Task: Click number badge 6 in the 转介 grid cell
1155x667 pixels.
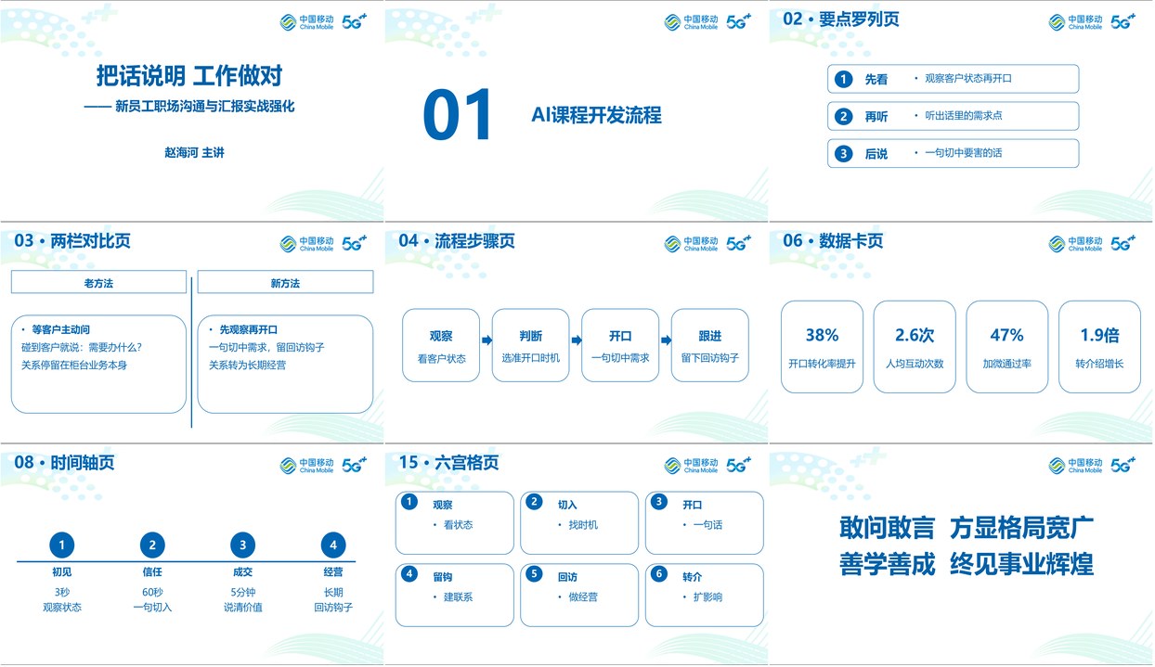Action: [x=658, y=574]
